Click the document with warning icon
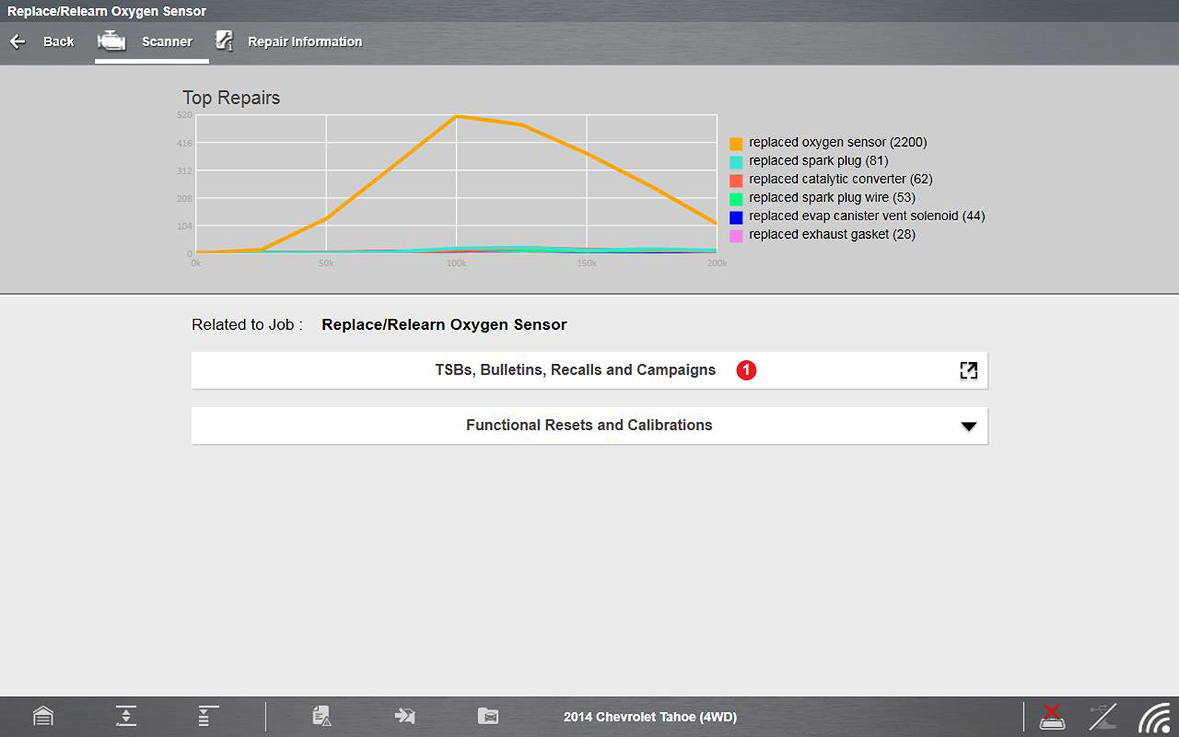The image size is (1179, 737). [321, 716]
